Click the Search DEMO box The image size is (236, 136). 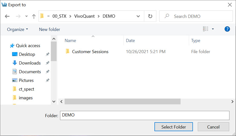click(x=197, y=16)
